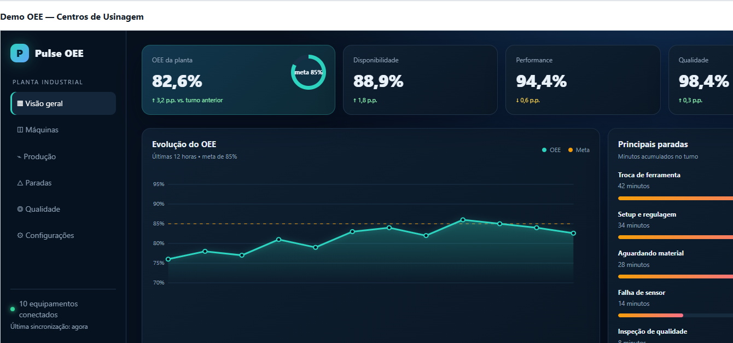Click the "PLANTA INDUSTRIAL" sidebar label
This screenshot has width=733, height=343.
(48, 82)
